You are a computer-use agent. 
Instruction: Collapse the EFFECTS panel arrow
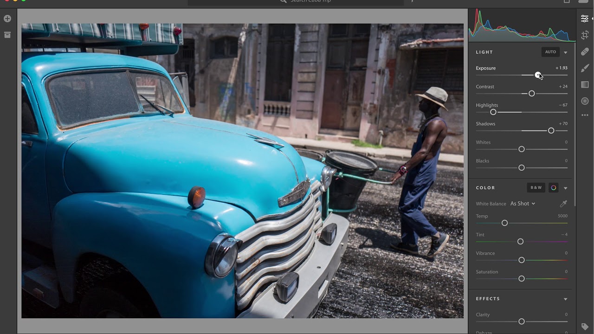[565, 299]
